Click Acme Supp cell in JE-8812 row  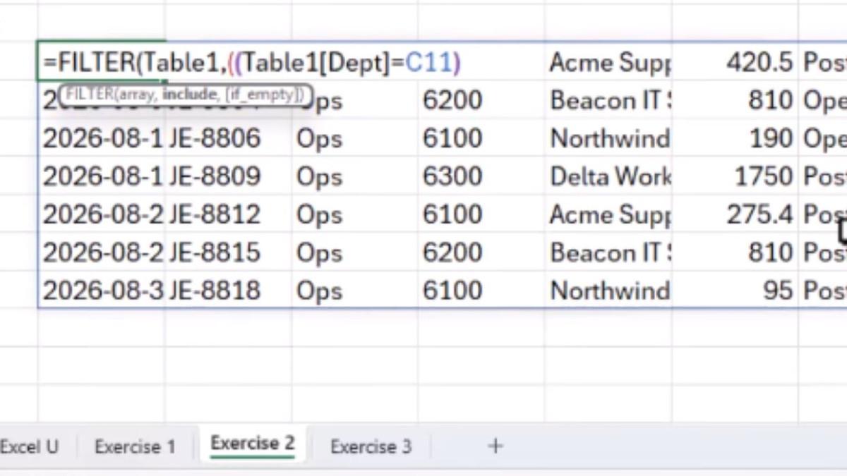coord(608,214)
